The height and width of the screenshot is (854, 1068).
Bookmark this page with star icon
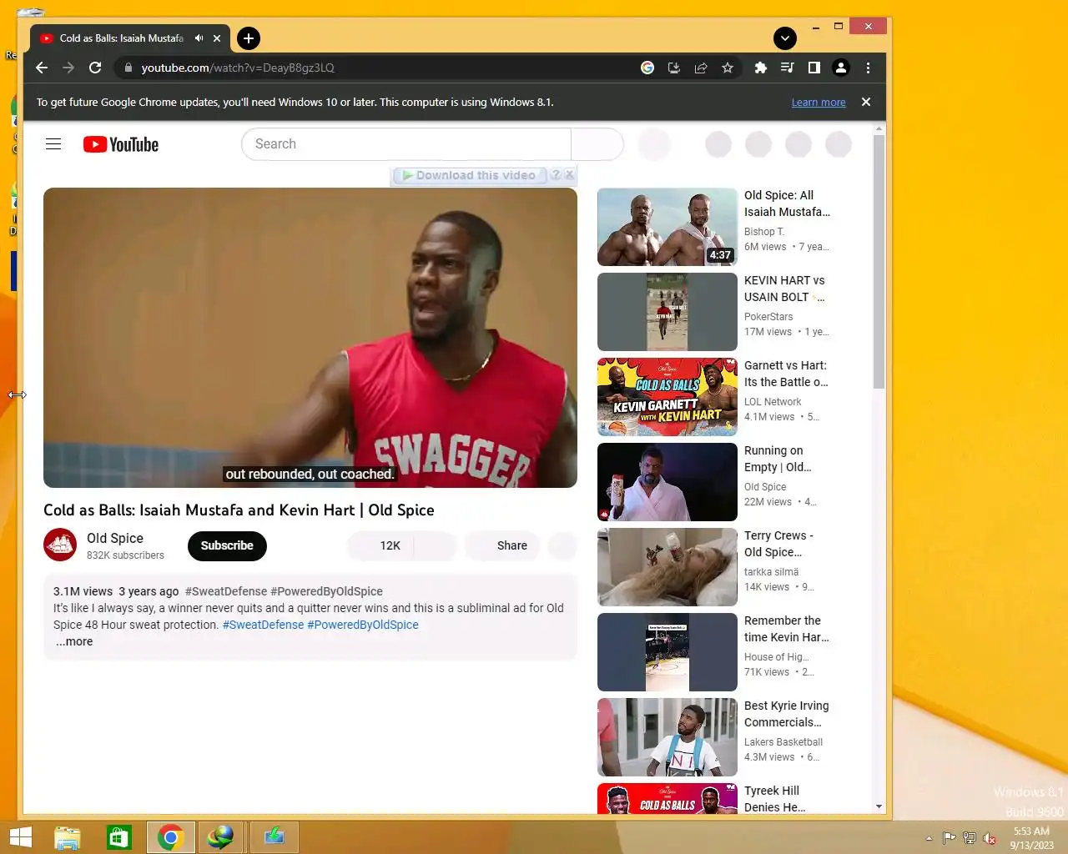(728, 68)
